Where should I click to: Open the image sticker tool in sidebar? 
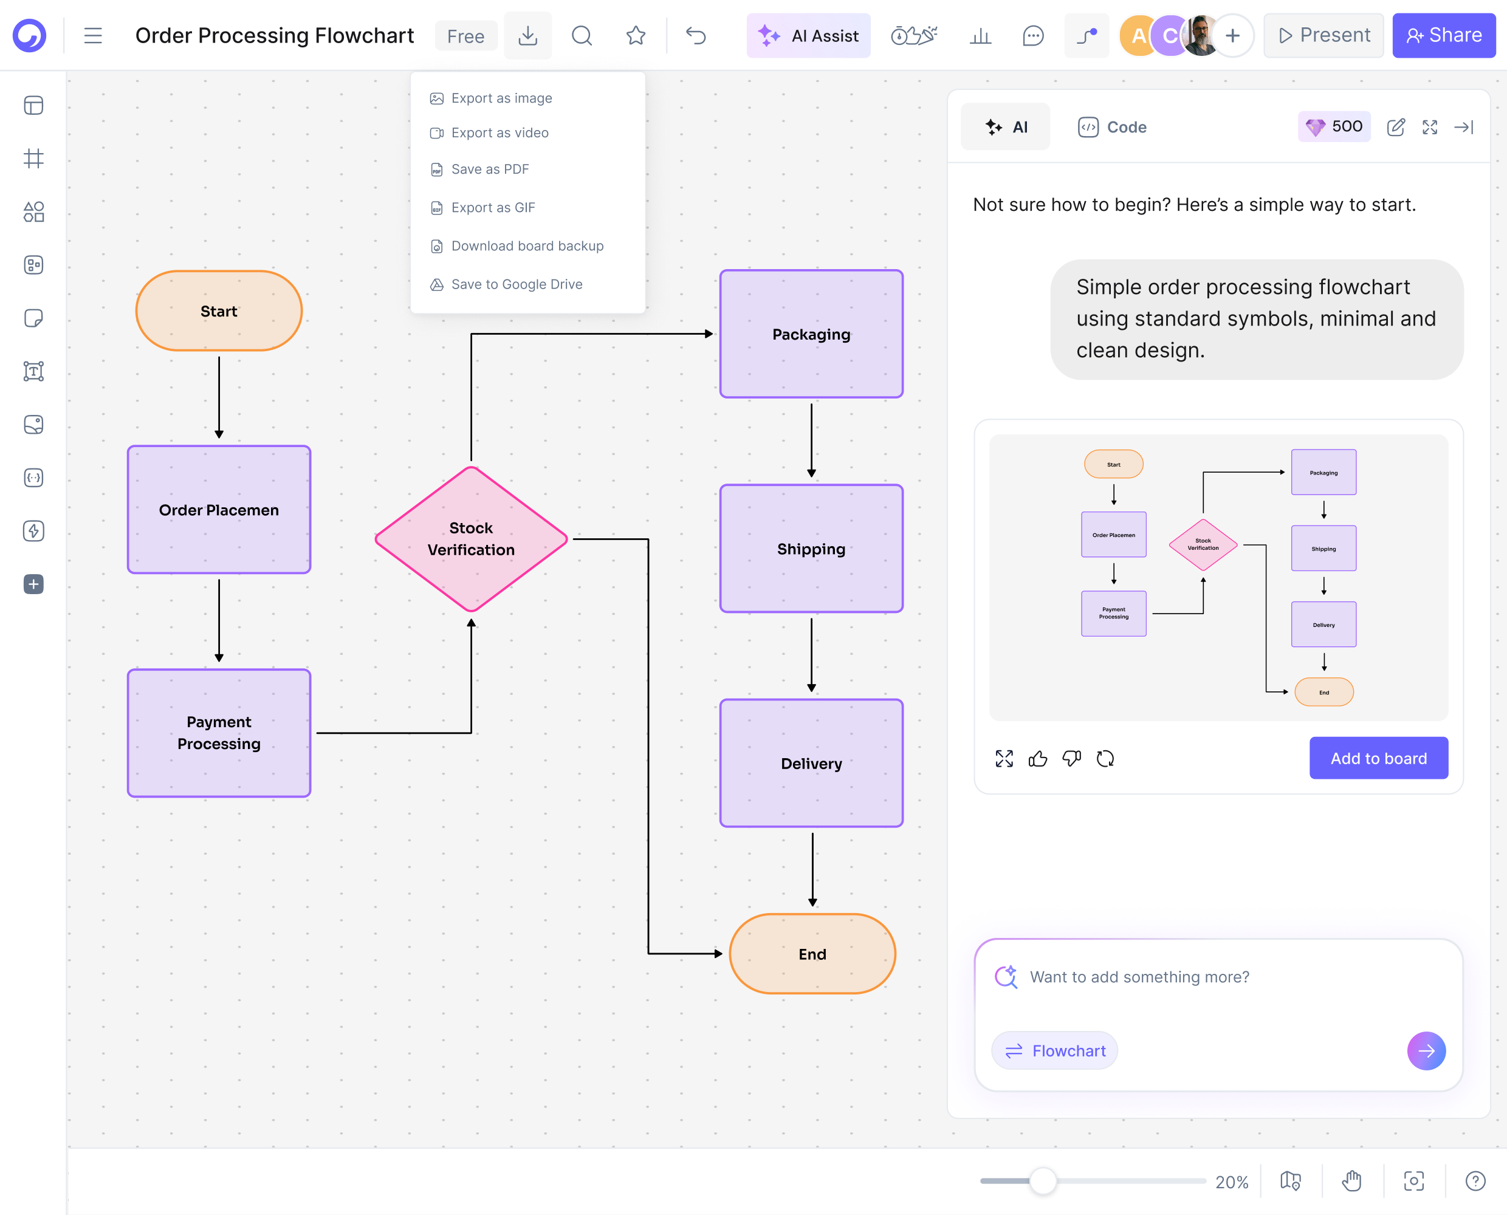click(33, 424)
